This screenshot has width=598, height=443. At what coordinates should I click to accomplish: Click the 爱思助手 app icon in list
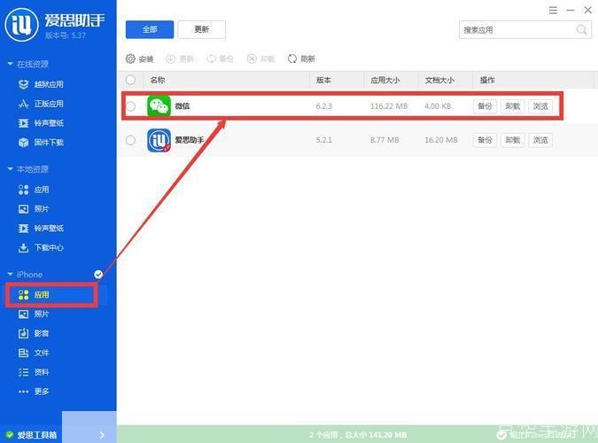point(159,140)
